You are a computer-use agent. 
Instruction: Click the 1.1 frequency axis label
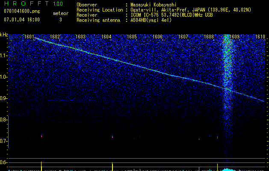(3, 56)
